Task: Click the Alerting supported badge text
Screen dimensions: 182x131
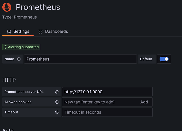Action: tap(23, 47)
